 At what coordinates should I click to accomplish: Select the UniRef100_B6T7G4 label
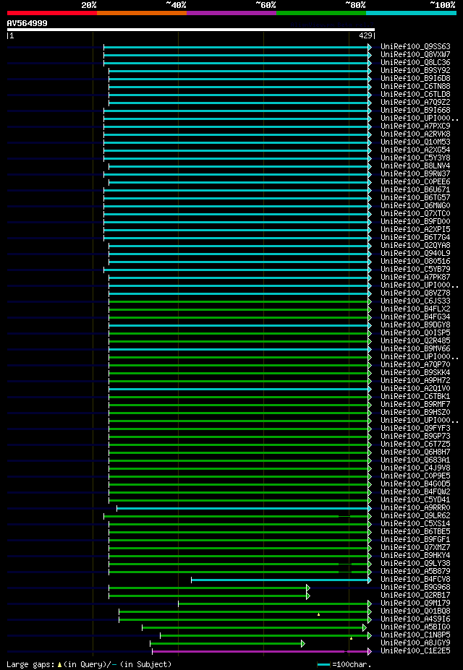(x=415, y=238)
